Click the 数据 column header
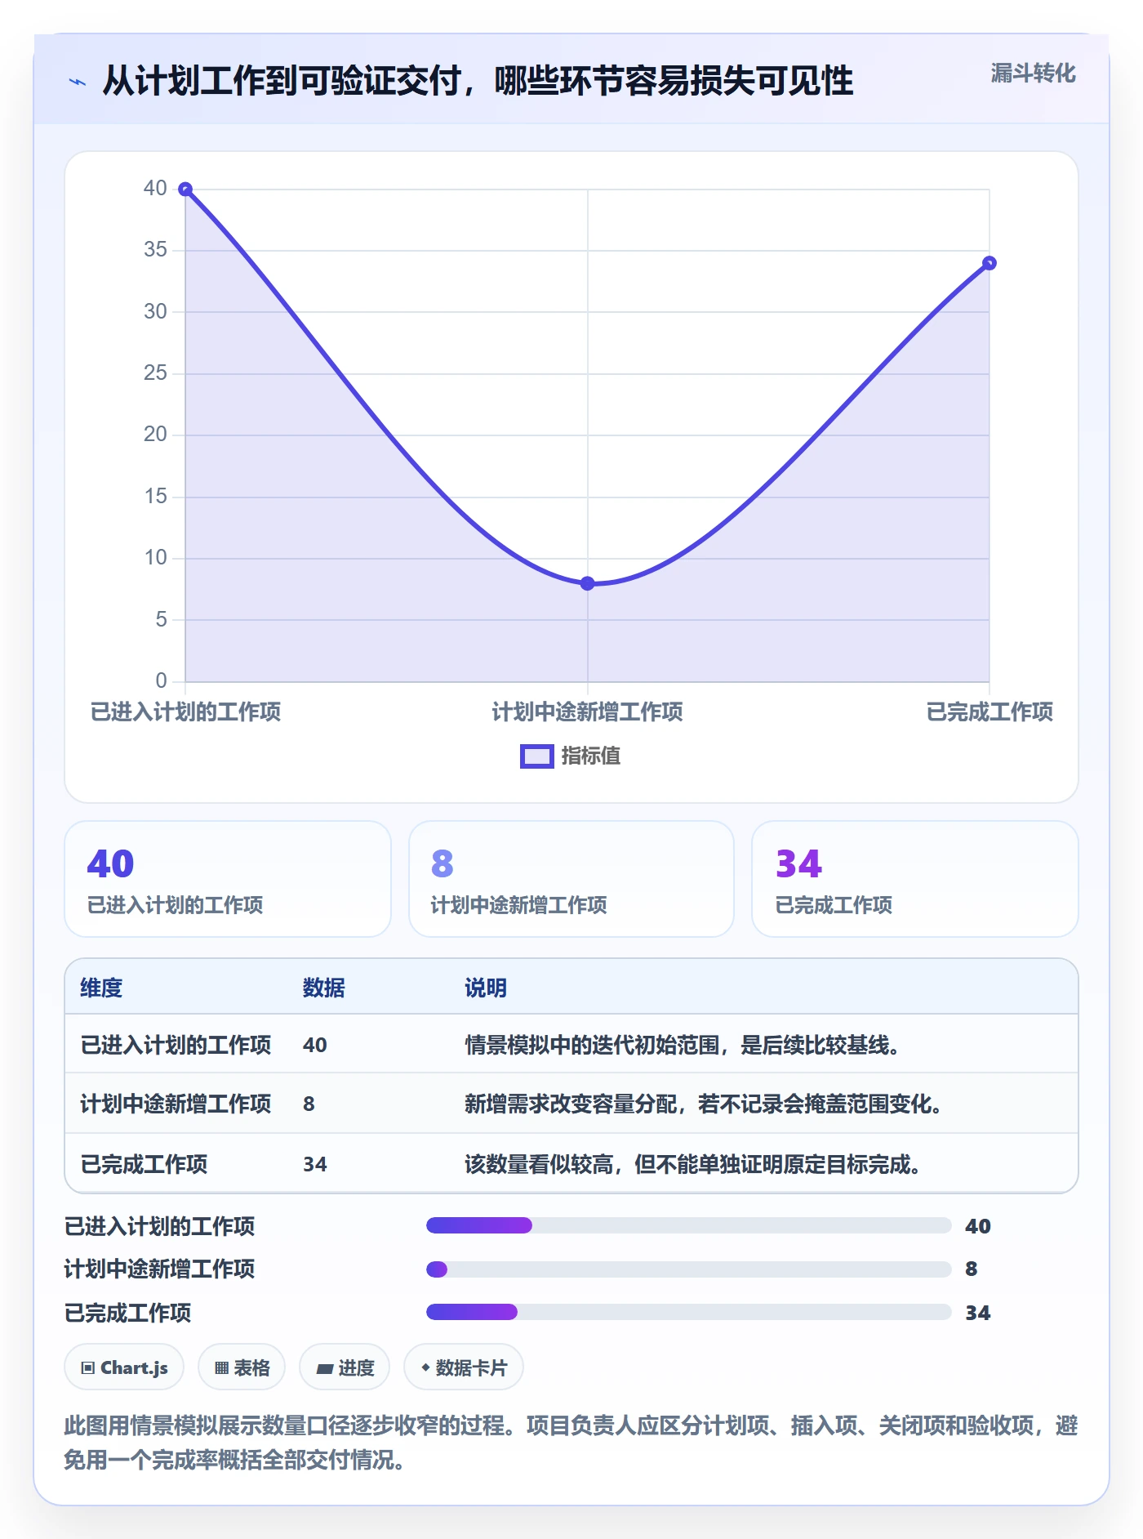1143x1539 pixels. point(323,988)
